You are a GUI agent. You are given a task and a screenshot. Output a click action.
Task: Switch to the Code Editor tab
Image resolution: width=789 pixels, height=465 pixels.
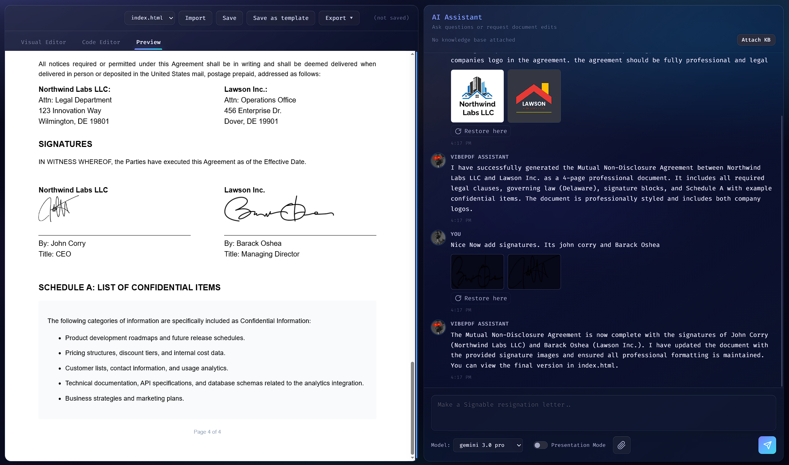point(101,42)
